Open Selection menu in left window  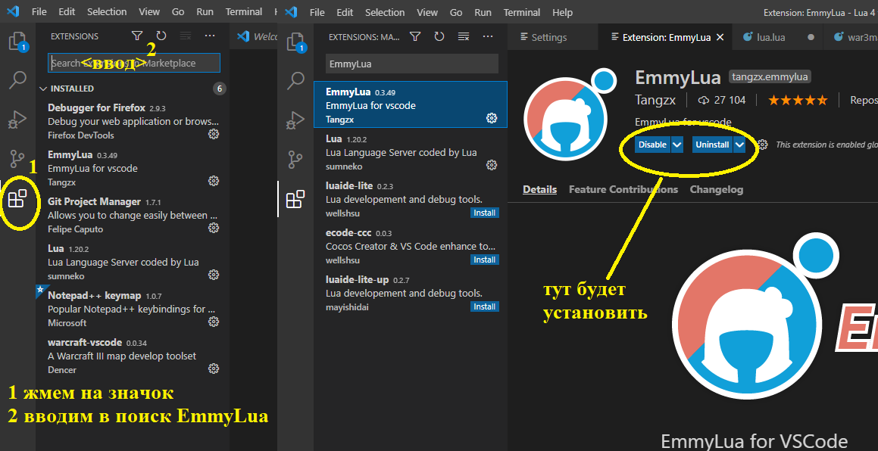(106, 12)
